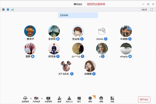Open the Emoji reactions icon
The width and height of the screenshot is (156, 104).
click(101, 99)
